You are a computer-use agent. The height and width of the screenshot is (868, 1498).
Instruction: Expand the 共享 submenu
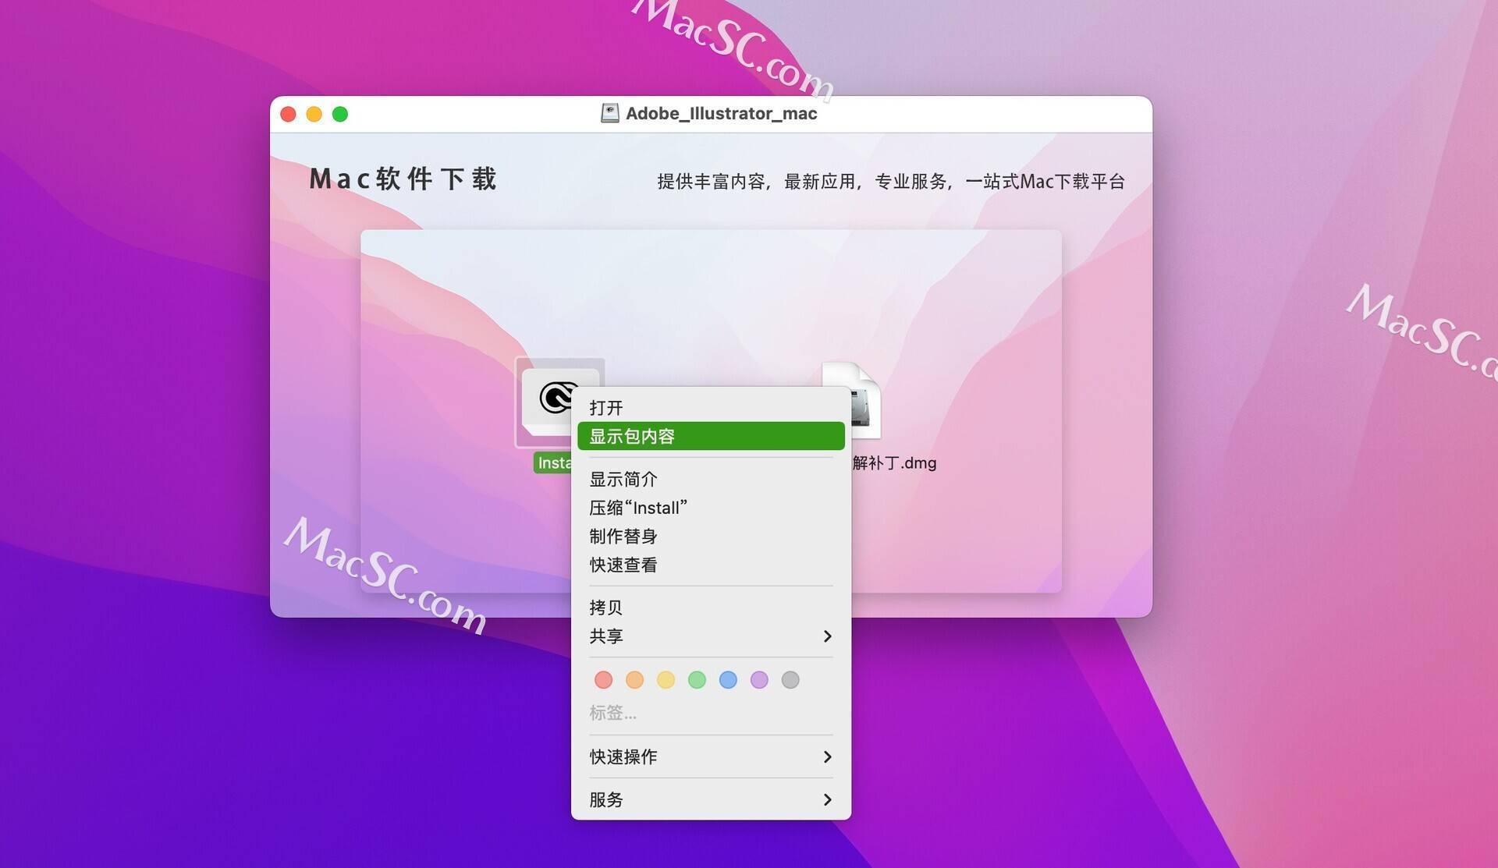[x=711, y=636]
